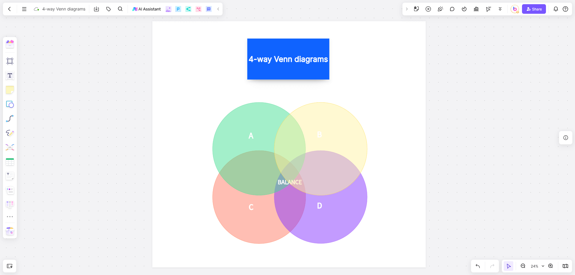Rename the '4-way Venn diagrams' file title
This screenshot has width=575, height=275.
64,9
